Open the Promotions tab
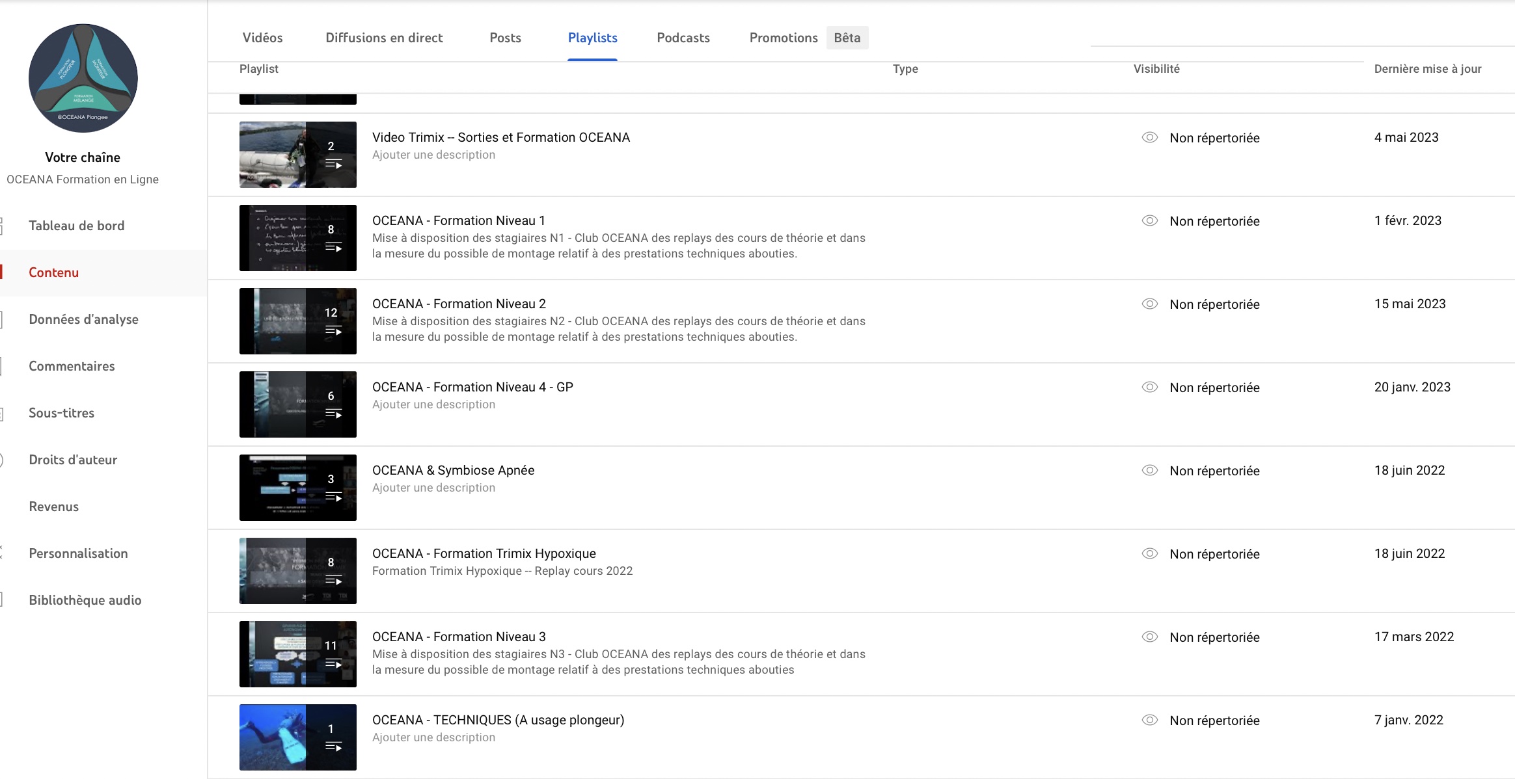 (784, 38)
